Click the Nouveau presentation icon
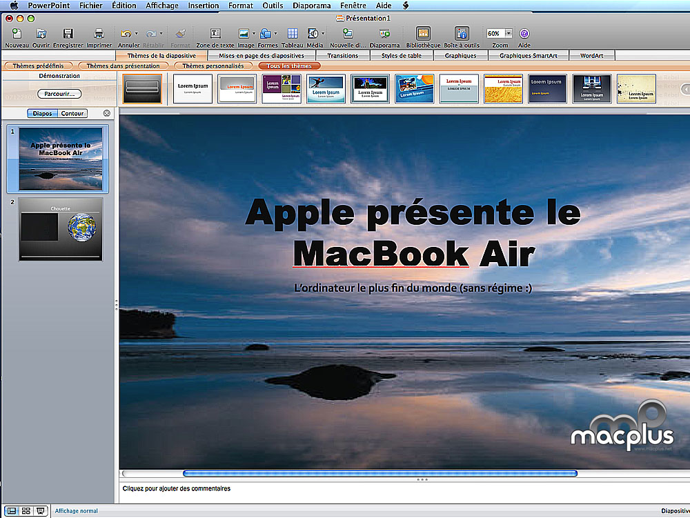The height and width of the screenshot is (518, 690). click(x=17, y=34)
